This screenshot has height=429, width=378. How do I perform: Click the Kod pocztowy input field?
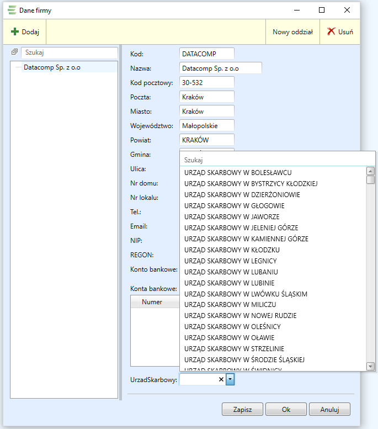[x=207, y=82]
